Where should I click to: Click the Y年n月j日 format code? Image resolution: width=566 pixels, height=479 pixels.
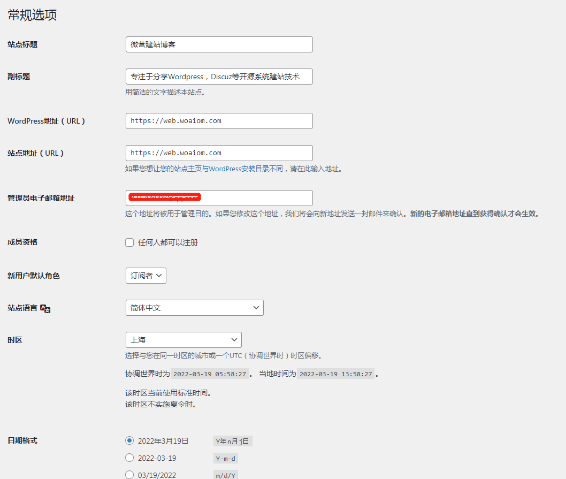click(x=233, y=441)
